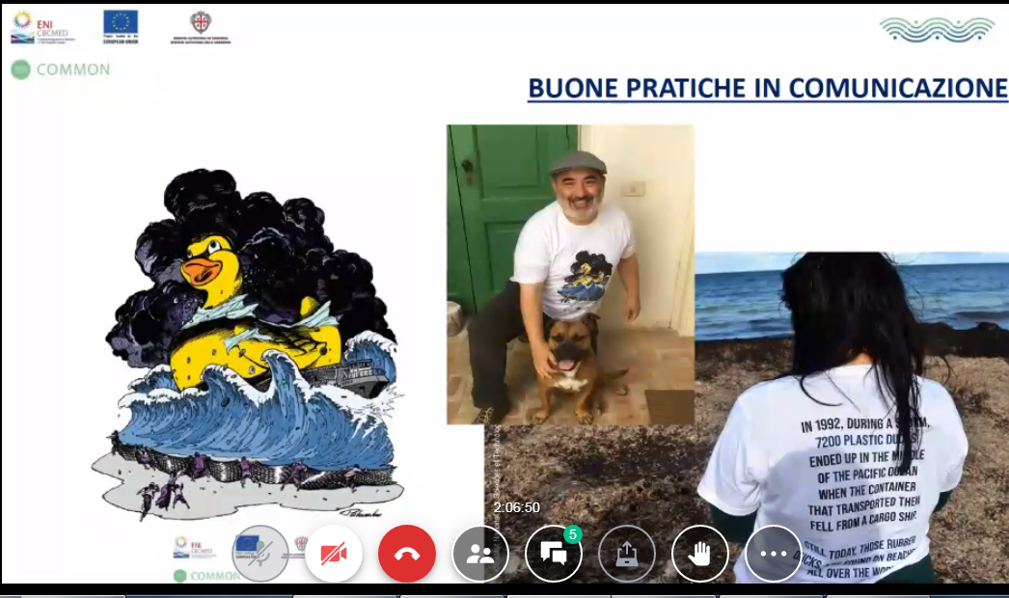Select the share screen icon

627,555
